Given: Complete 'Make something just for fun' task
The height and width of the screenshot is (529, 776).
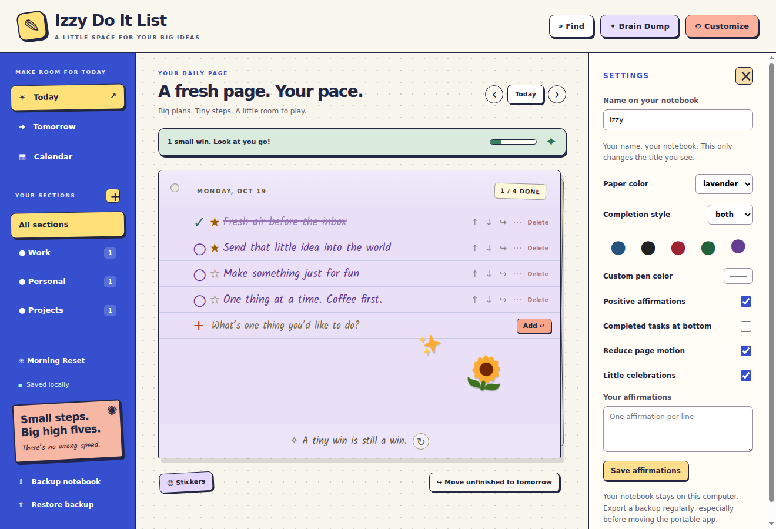Looking at the screenshot, I should [x=199, y=275].
